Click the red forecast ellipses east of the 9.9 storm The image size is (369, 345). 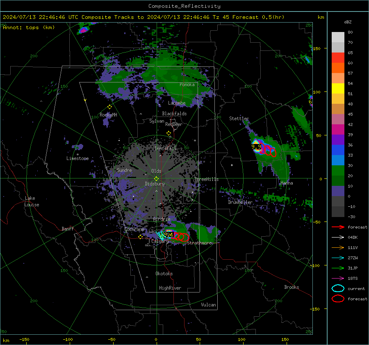coord(268,150)
